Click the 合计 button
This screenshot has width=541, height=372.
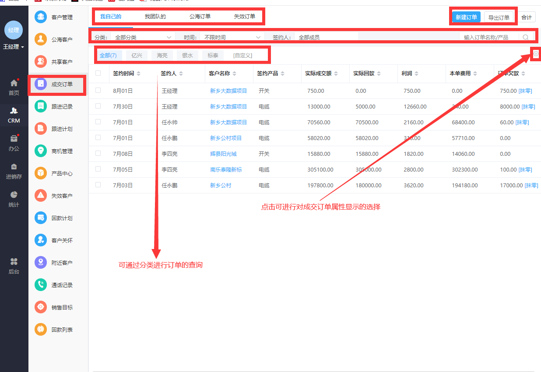pos(527,18)
